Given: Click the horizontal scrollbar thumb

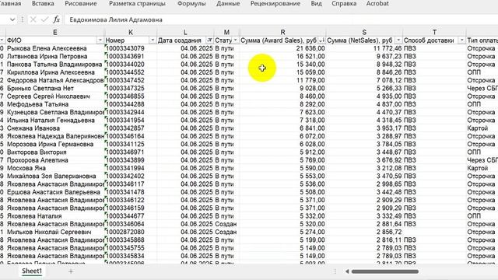Looking at the screenshot, I should point(385,271).
